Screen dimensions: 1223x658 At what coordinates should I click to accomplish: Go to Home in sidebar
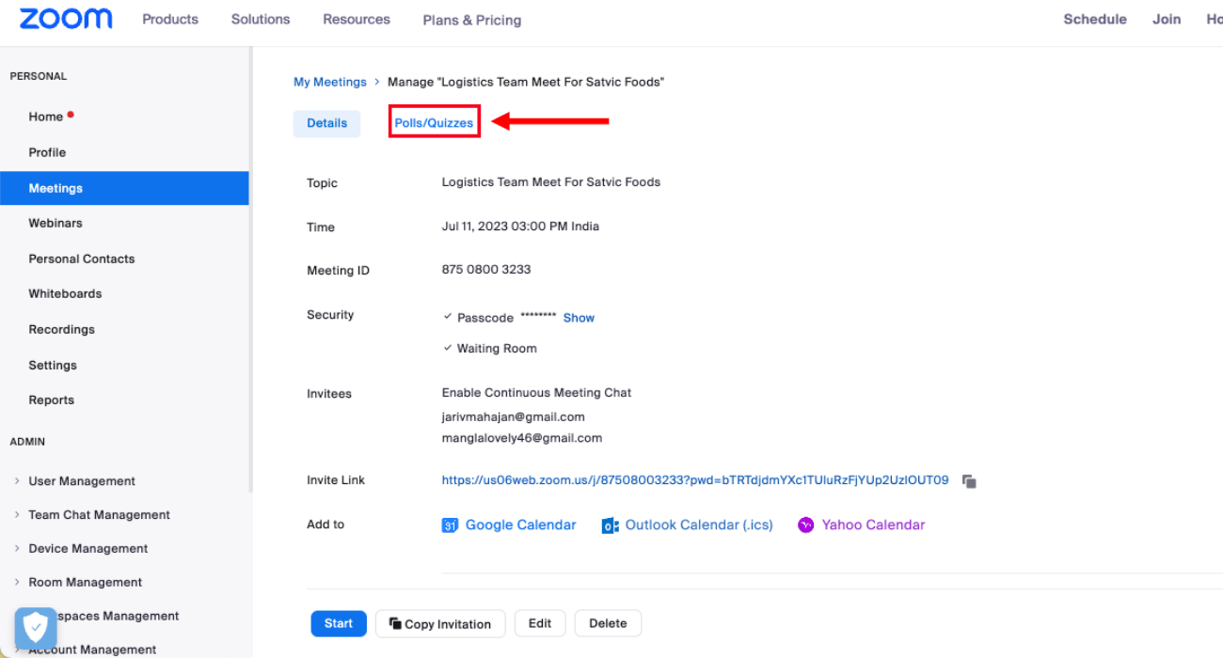[x=46, y=117]
